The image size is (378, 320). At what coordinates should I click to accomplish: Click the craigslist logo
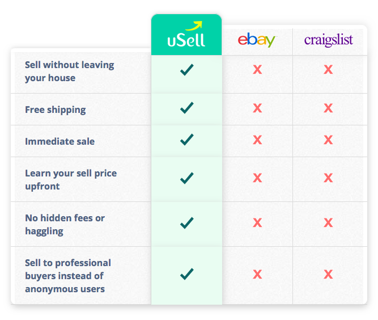[x=328, y=40]
